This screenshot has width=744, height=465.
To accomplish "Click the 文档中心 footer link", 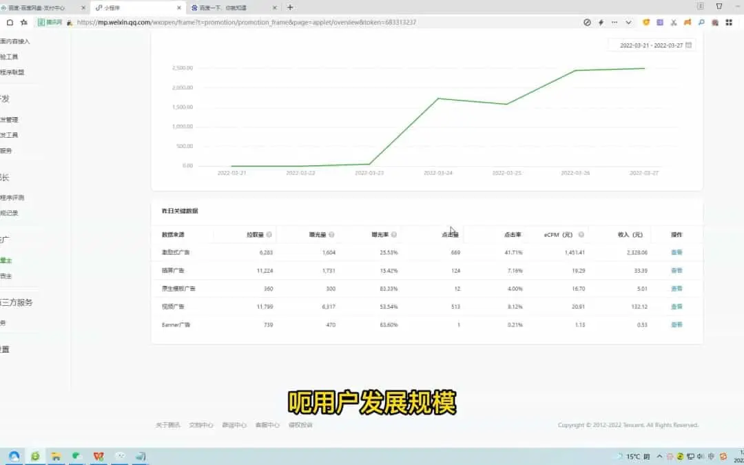I will click(x=201, y=425).
